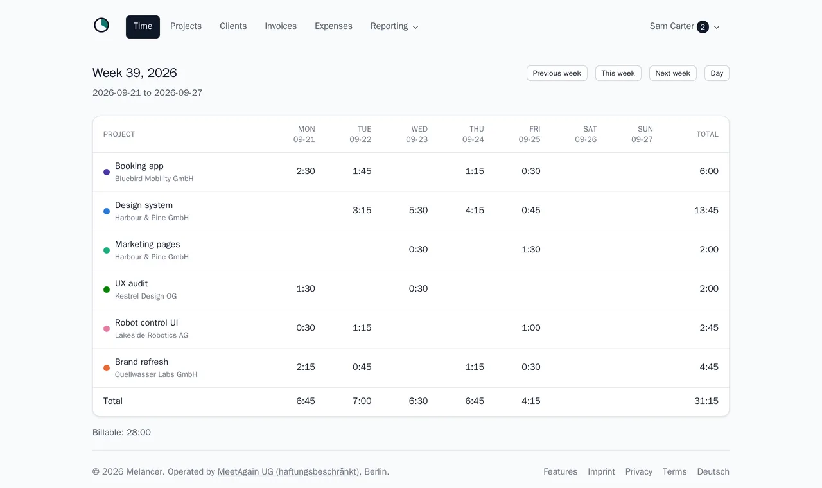
Task: Open the Features footer link
Action: tap(560, 472)
